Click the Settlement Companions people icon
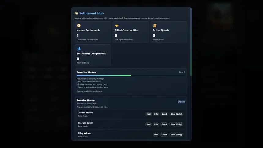Image resolution: width=263 pixels, height=148 pixels. [x=79, y=49]
